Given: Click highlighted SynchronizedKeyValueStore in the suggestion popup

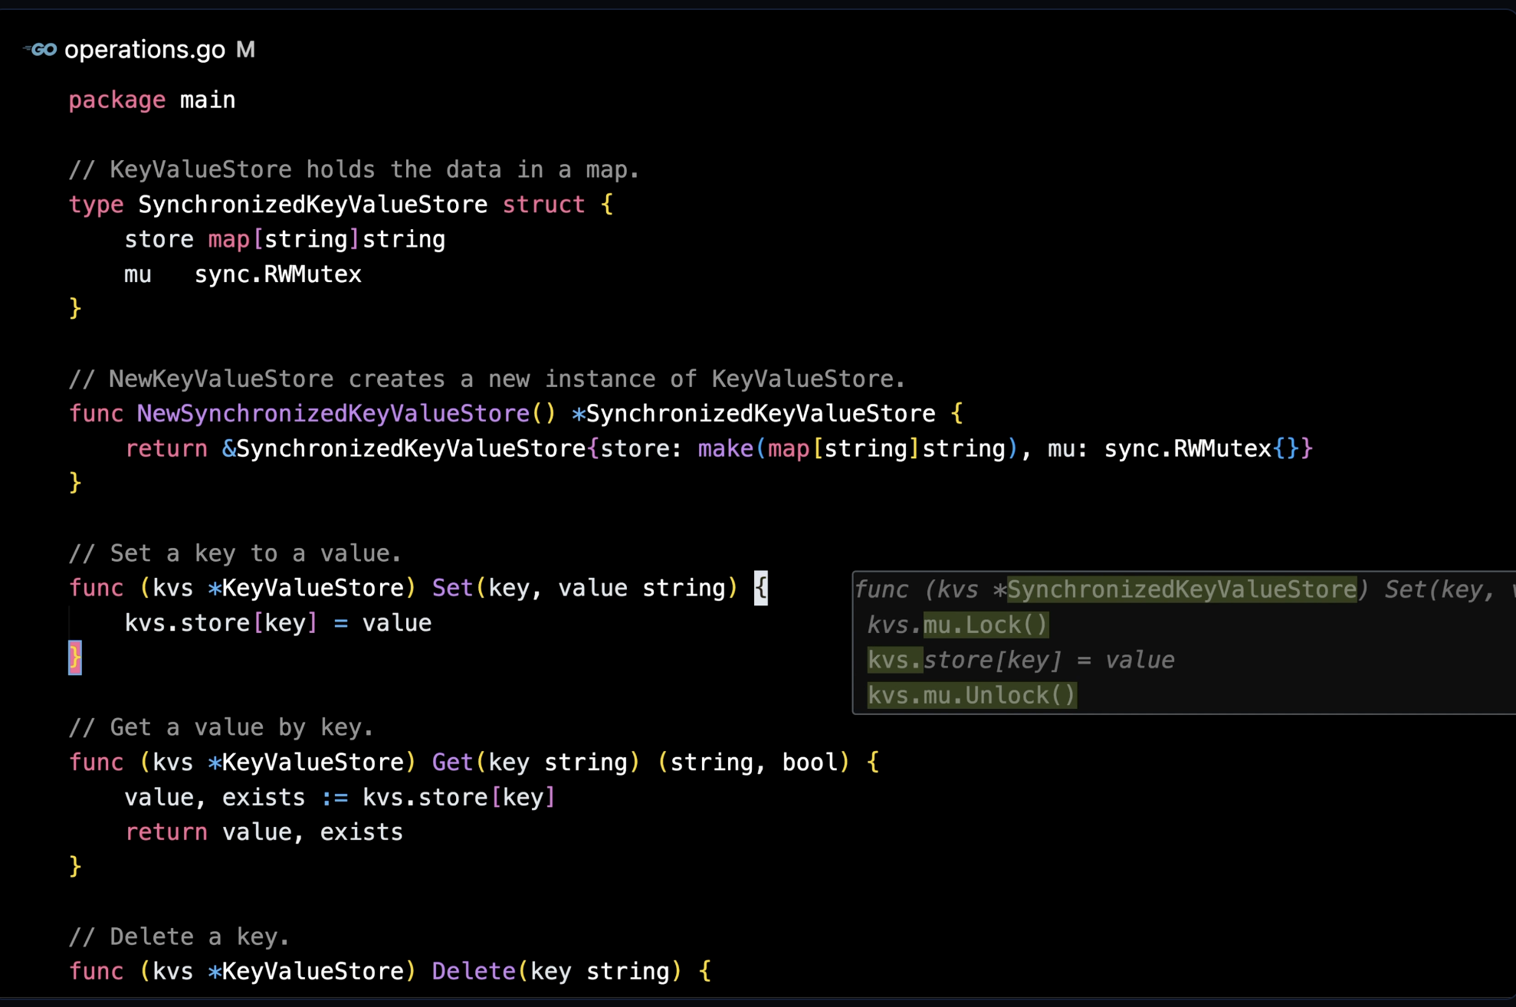Looking at the screenshot, I should click(x=1181, y=589).
